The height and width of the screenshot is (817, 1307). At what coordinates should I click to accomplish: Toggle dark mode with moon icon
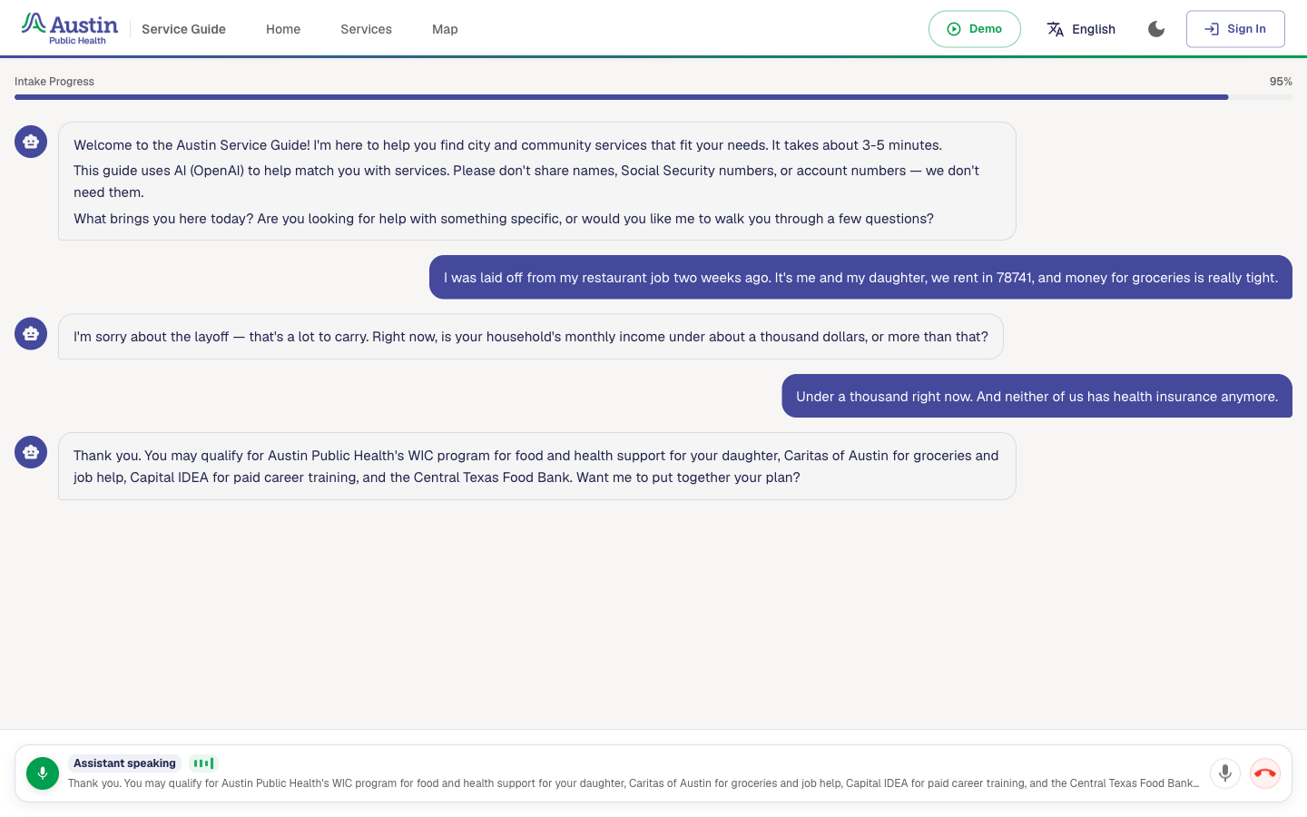[x=1156, y=29]
